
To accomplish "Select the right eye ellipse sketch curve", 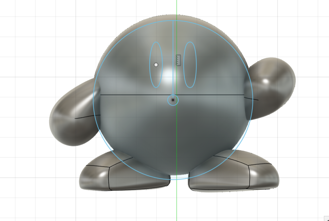I will pyautogui.click(x=190, y=65).
